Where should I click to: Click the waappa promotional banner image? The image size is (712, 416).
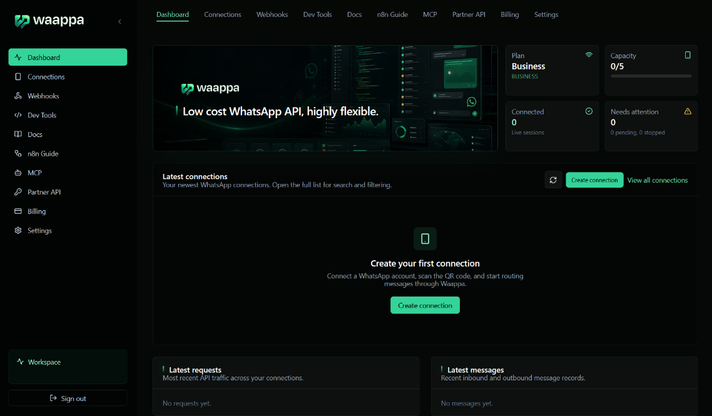pyautogui.click(x=325, y=98)
